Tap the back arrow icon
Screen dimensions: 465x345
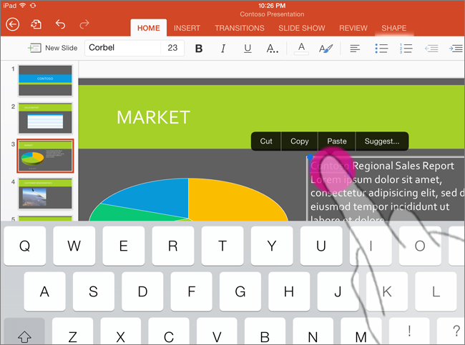point(12,24)
